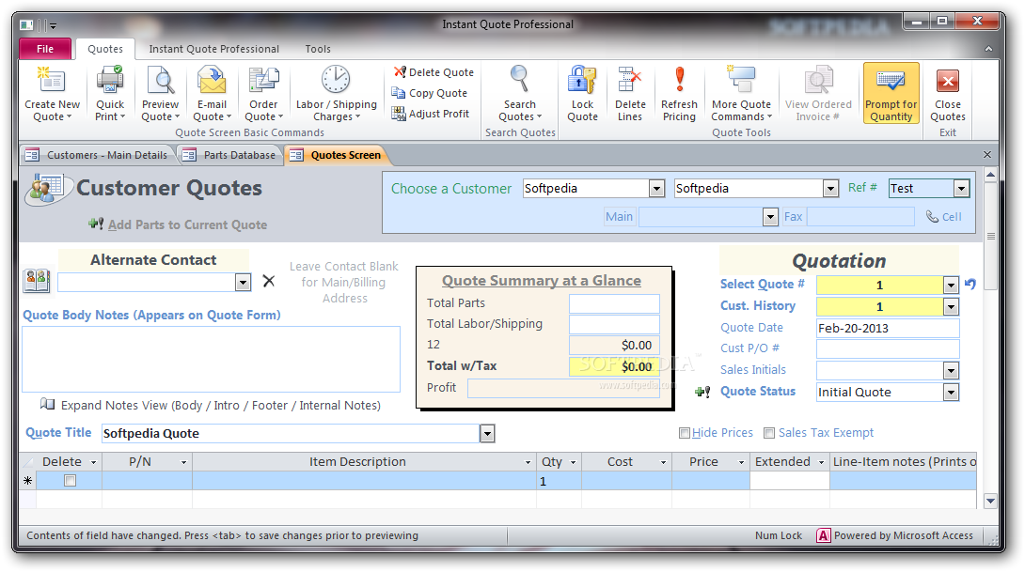
Task: Open Search Quotes tool
Action: [520, 94]
